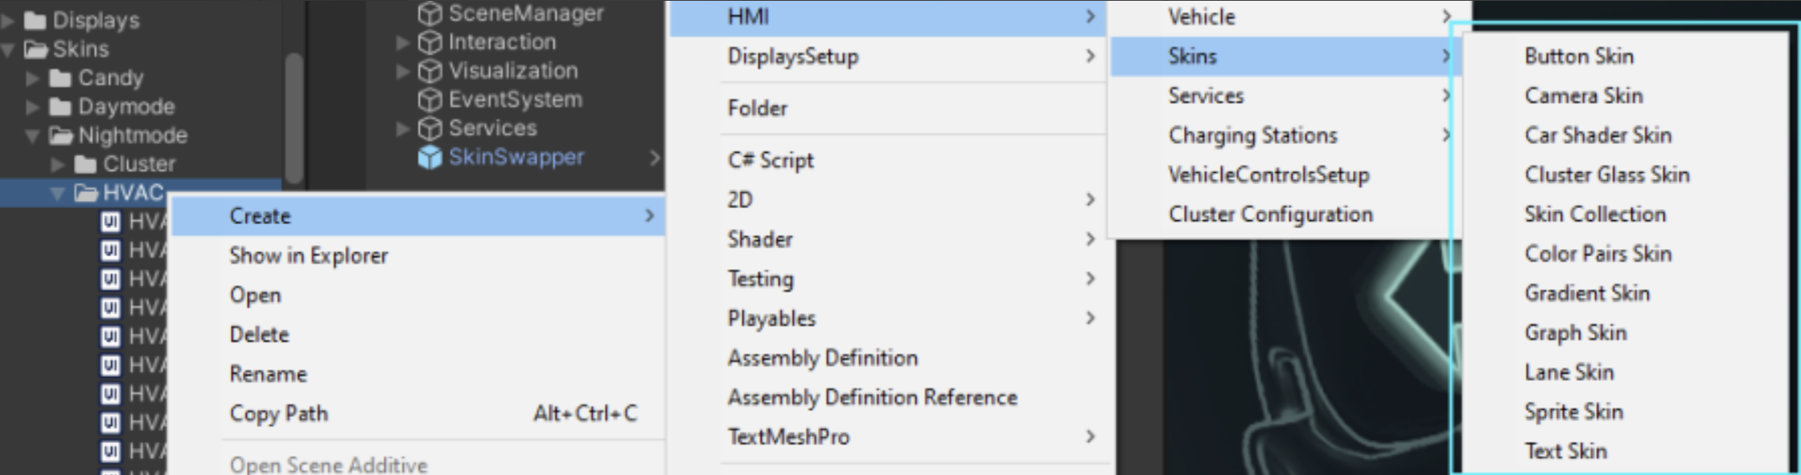The image size is (1801, 475).
Task: Expand the Interaction object in hierarchy
Action: pyautogui.click(x=403, y=43)
